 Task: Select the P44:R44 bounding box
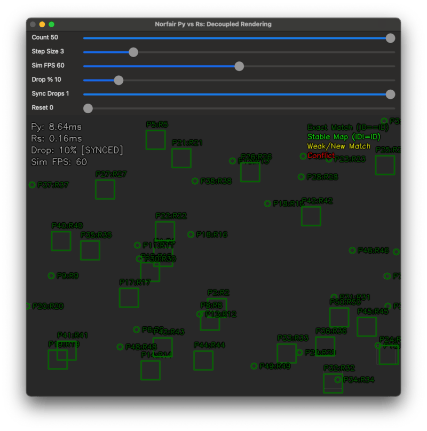pos(203,361)
